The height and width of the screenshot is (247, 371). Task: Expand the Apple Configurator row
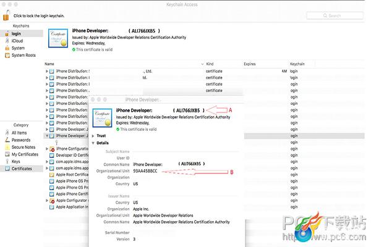click(x=47, y=201)
